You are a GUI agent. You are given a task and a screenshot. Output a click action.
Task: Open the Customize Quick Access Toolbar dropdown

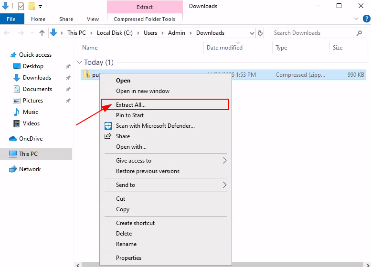41,7
